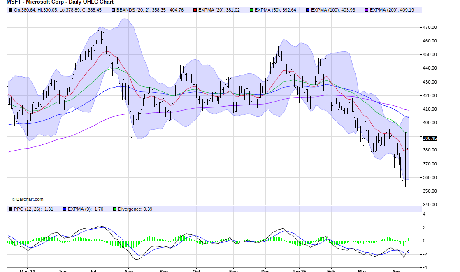Image resolution: width=460 pixels, height=272 pixels.
Task: Click the Apr label on the time axis
Action: [x=396, y=270]
